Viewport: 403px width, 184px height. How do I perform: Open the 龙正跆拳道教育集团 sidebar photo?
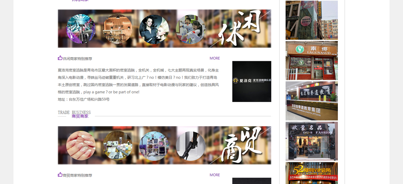(x=312, y=101)
